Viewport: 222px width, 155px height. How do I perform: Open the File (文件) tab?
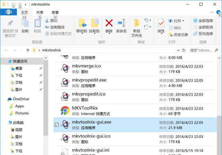coord(8,12)
